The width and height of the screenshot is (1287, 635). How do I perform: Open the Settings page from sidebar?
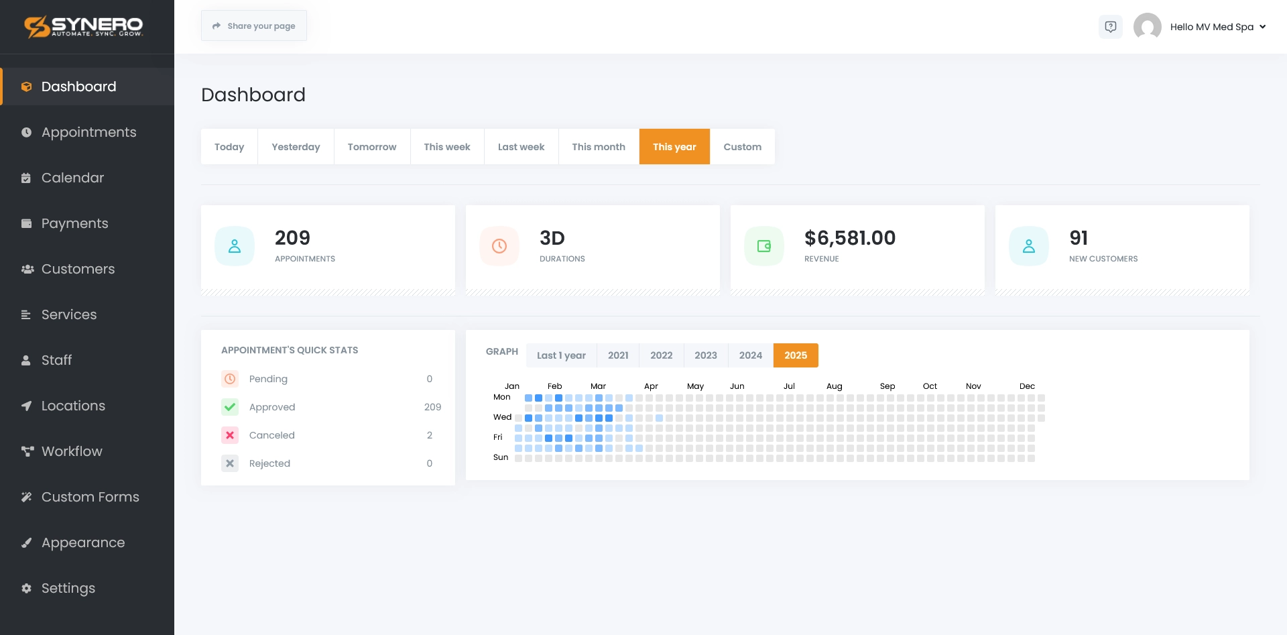(x=68, y=588)
